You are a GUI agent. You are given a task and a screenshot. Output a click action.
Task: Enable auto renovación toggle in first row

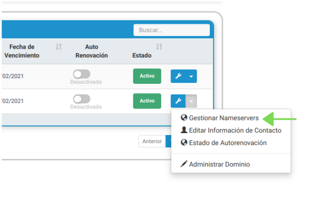pyautogui.click(x=81, y=74)
